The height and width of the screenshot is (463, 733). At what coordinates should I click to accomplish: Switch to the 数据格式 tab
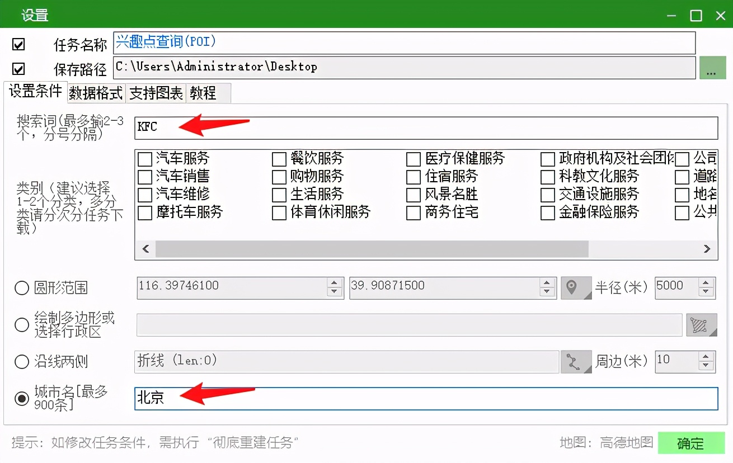(x=95, y=93)
